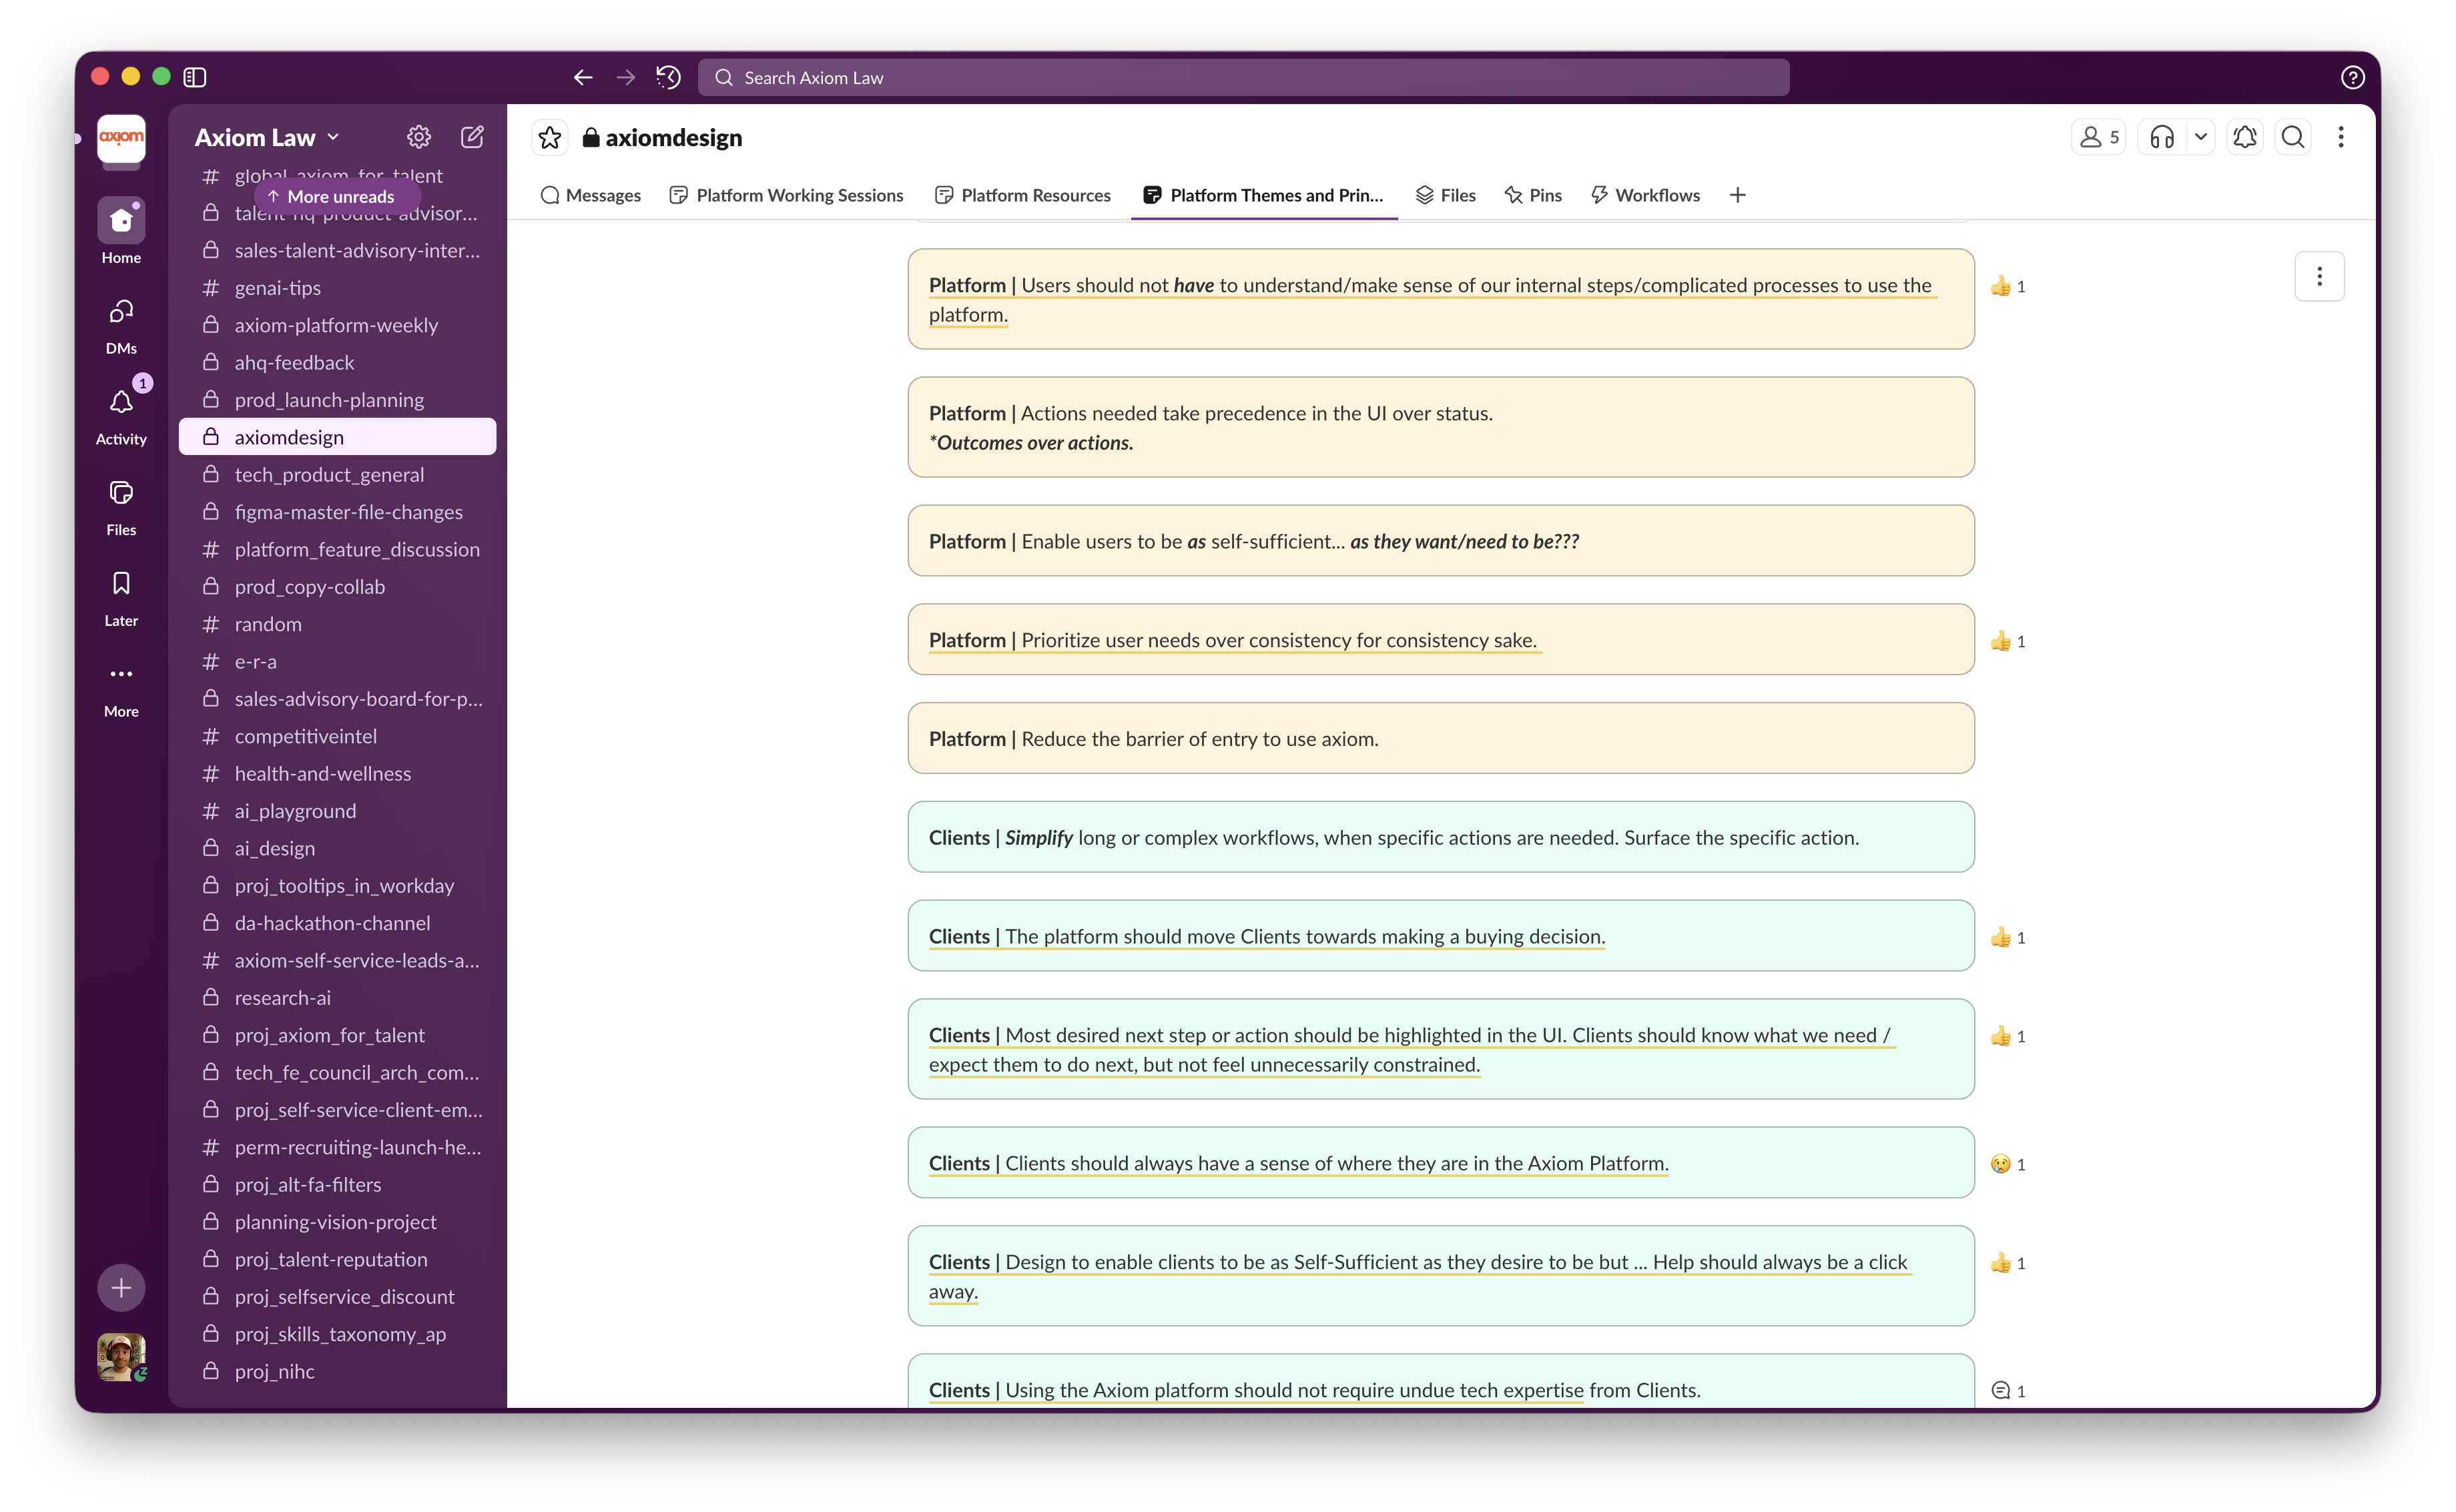Viewport: 2456px width, 1512px height.
Task: Open the Workflows tab
Action: [1645, 195]
